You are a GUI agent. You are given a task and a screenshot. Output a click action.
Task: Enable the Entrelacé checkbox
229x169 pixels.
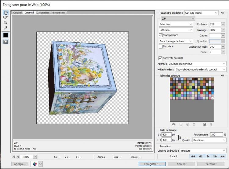coord(161,46)
